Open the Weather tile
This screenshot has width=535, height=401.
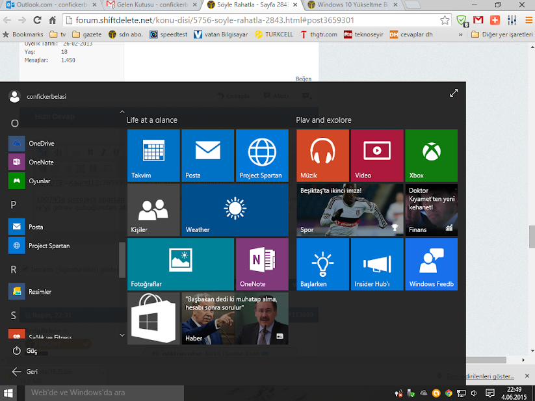coord(235,210)
